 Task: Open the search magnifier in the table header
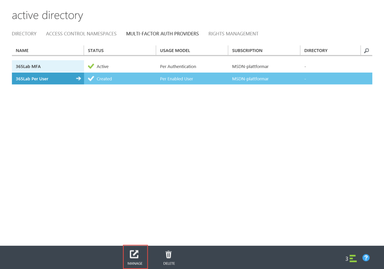coord(366,50)
